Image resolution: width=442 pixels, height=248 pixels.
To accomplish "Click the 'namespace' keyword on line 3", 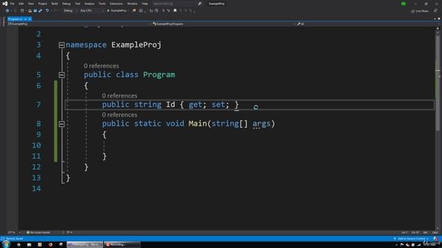I will click(x=86, y=45).
